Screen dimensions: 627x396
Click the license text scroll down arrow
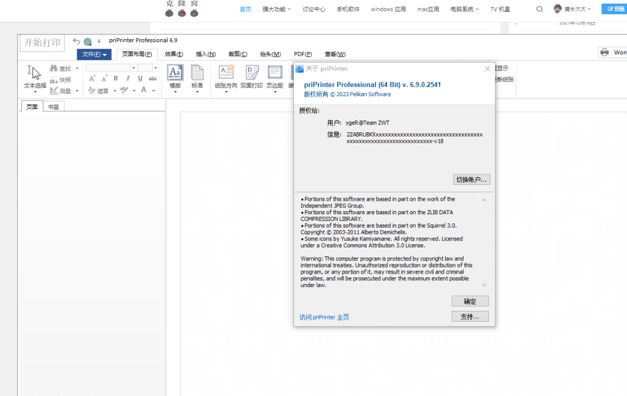click(484, 285)
